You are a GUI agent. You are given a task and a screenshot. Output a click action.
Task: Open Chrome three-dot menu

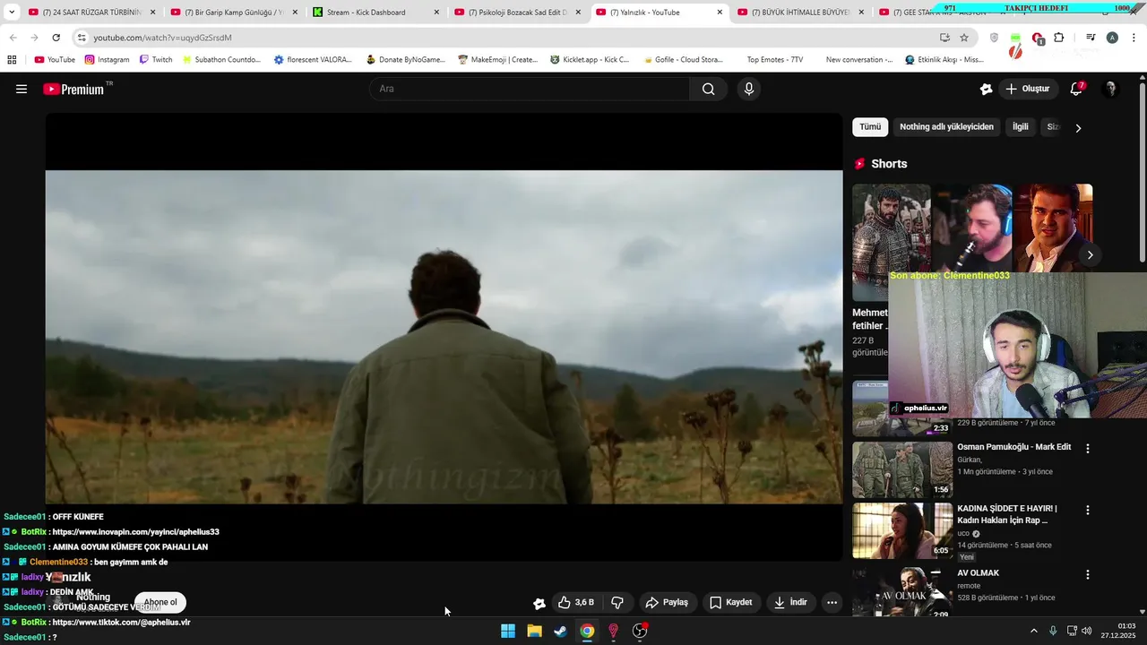(x=1134, y=38)
